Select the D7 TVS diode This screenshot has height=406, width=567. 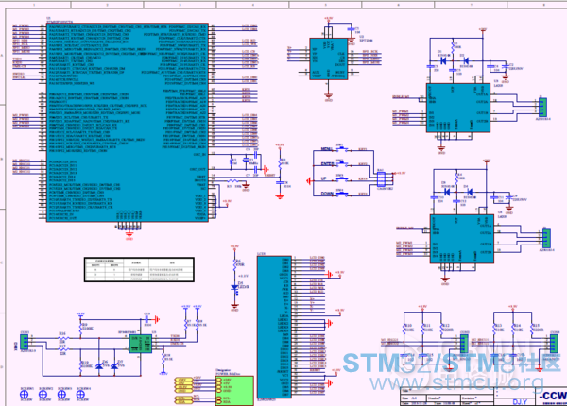(114, 366)
